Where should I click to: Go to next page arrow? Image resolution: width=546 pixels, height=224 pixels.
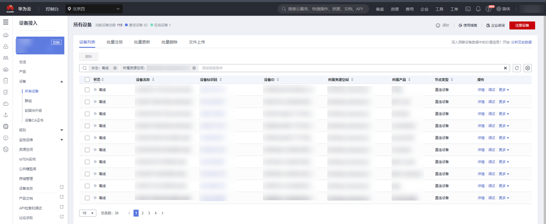click(162, 213)
